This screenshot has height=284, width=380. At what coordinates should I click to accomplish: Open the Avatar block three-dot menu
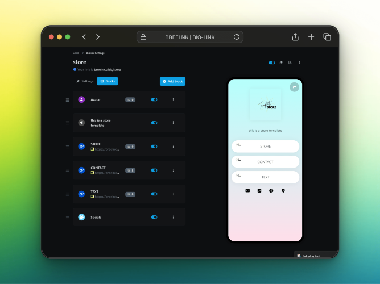[x=173, y=99]
